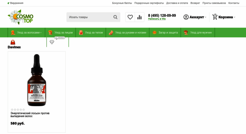246x134 pixels.
Task: Click the account user avatar icon
Action: (186, 17)
